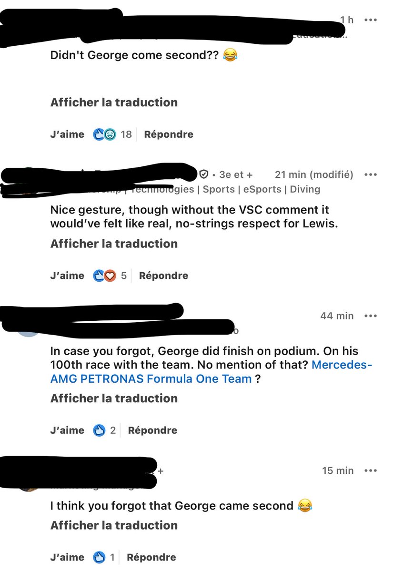Reply to the 15 min old comment

[151, 557]
